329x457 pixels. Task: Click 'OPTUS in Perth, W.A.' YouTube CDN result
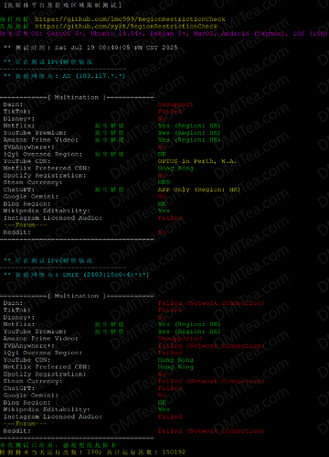coord(197,161)
